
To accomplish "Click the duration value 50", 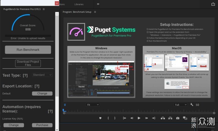I will tap(197, 105).
